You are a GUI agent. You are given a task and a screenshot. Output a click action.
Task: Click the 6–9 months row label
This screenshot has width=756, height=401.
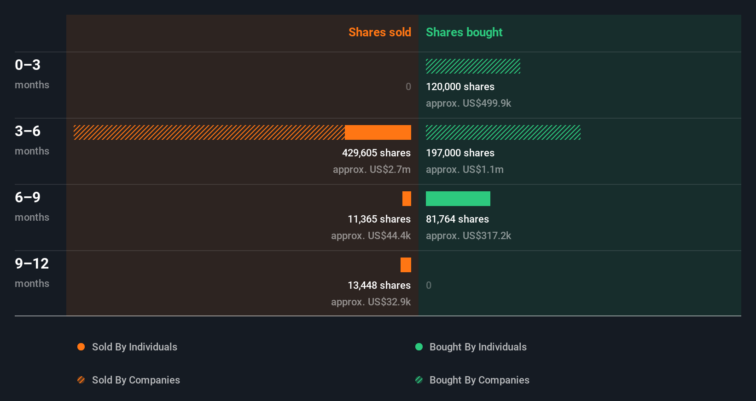click(32, 206)
